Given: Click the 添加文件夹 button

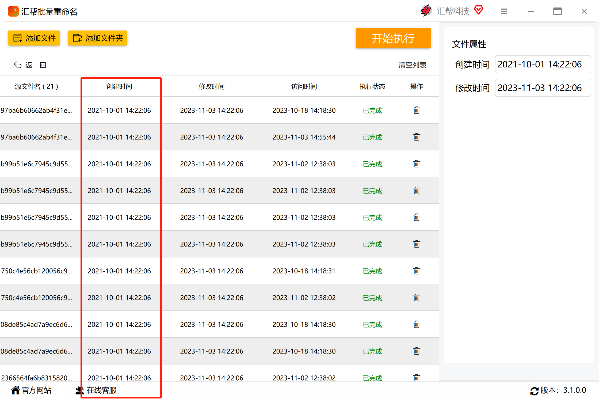Looking at the screenshot, I should (x=98, y=38).
